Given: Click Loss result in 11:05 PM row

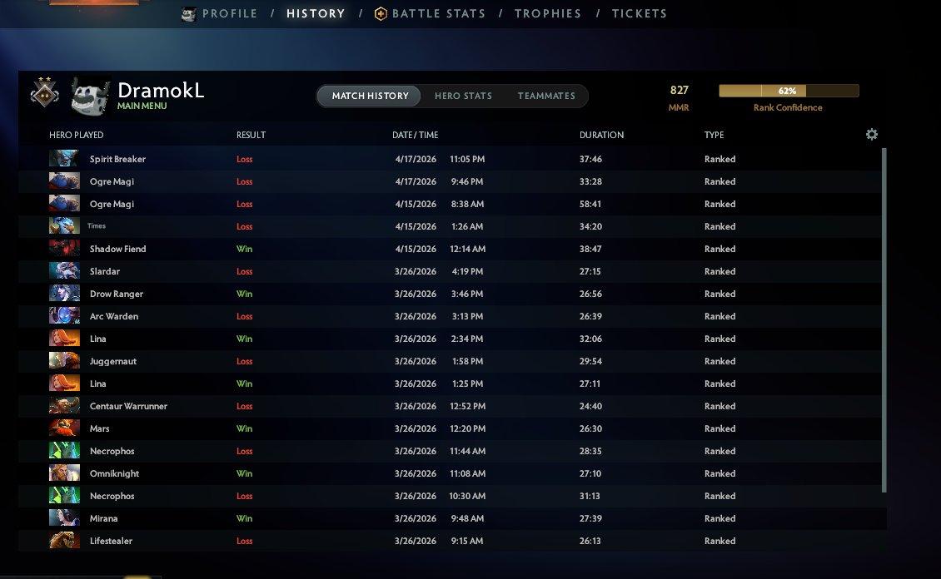Looking at the screenshot, I should point(244,159).
